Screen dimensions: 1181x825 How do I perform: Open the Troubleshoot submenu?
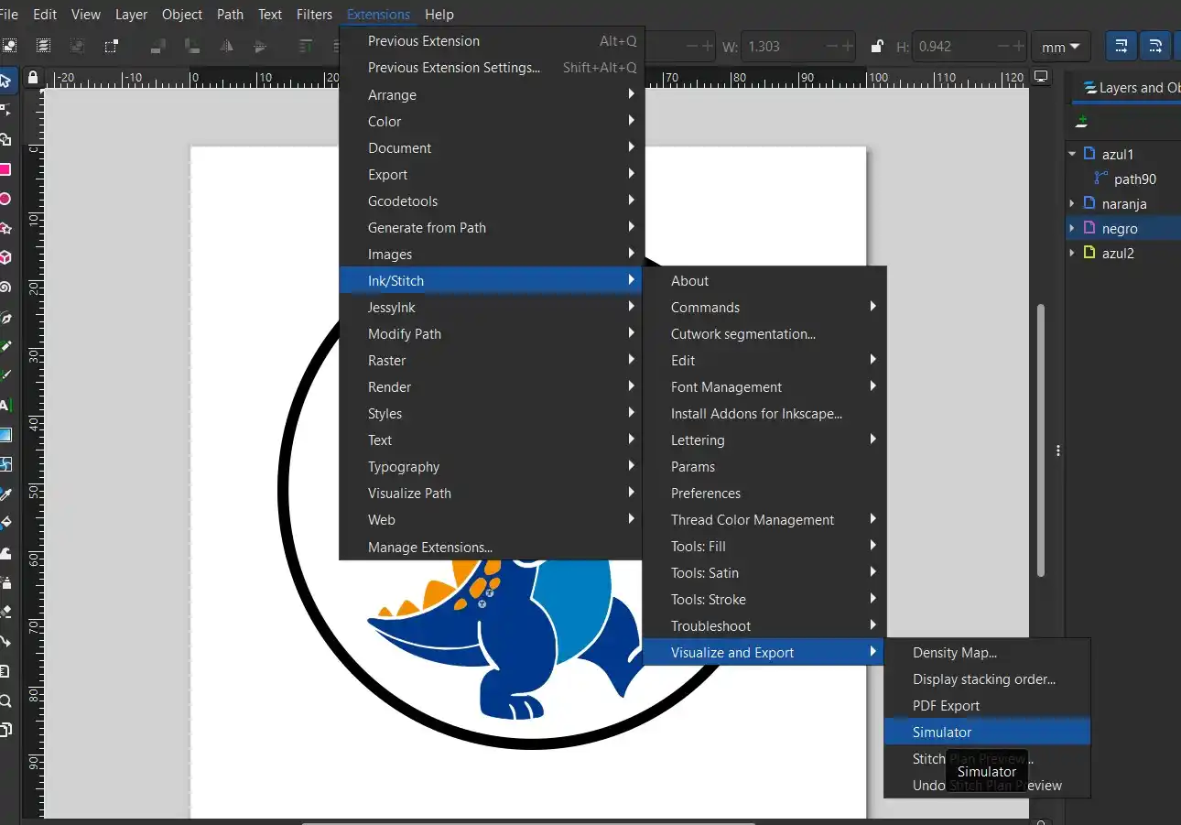[x=764, y=626]
